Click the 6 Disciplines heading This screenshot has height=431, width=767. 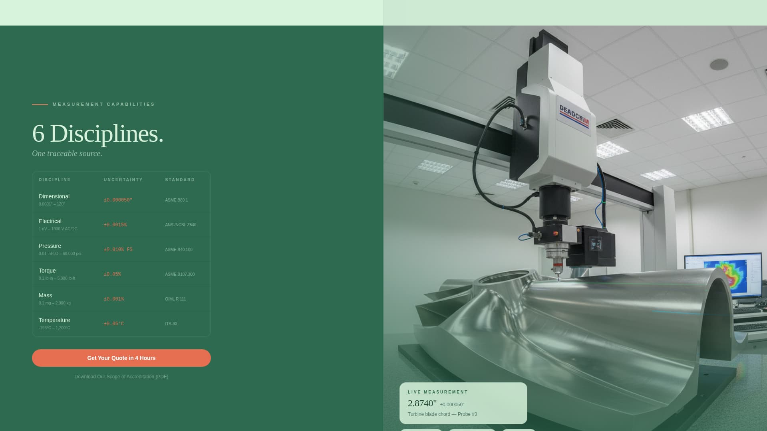[98, 135]
